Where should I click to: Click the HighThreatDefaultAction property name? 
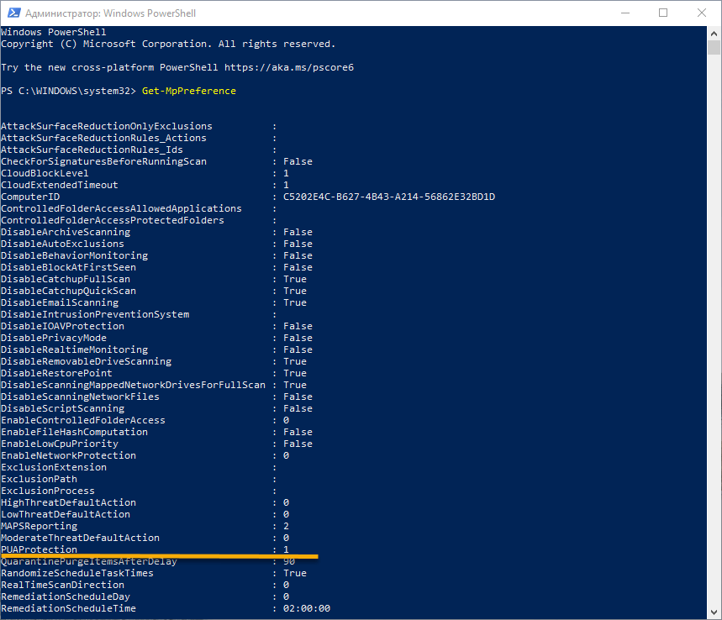click(x=69, y=502)
